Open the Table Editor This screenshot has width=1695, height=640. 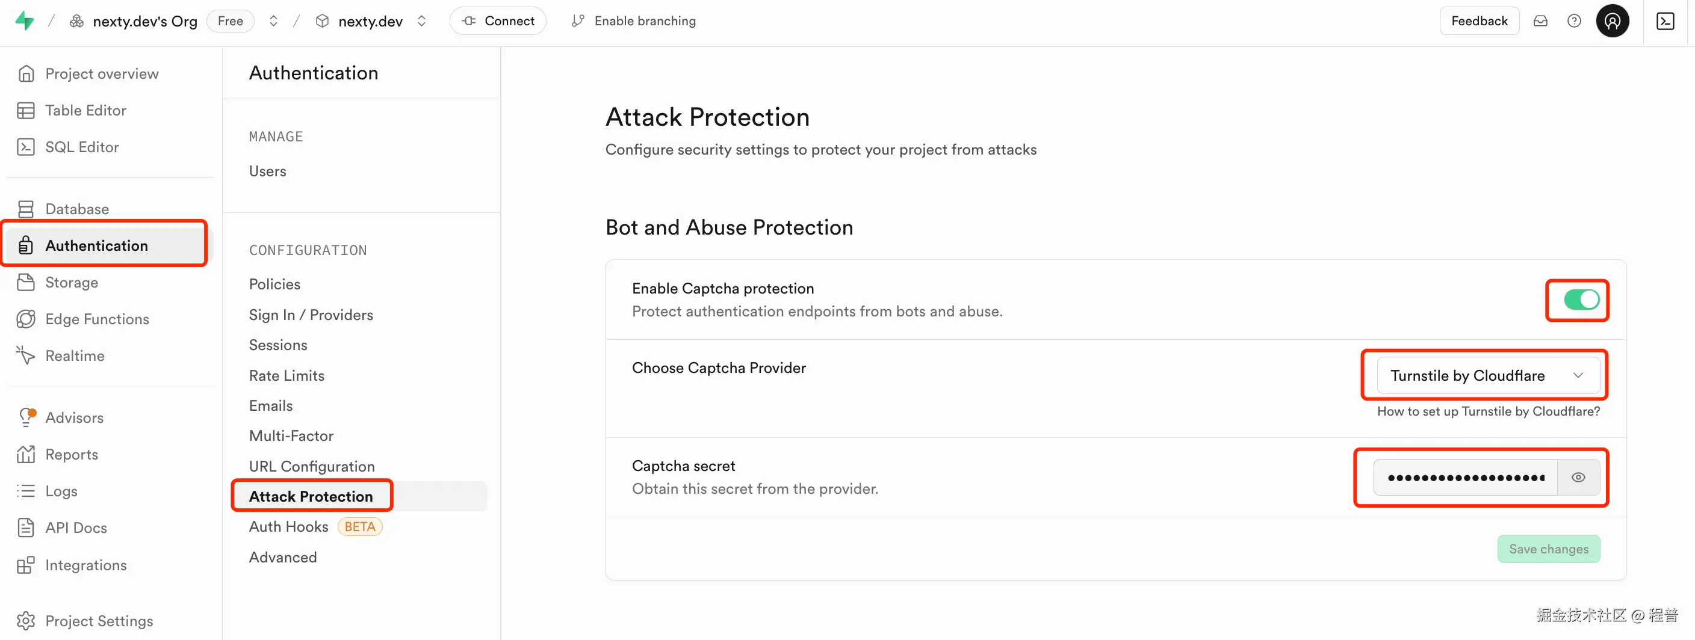(85, 110)
